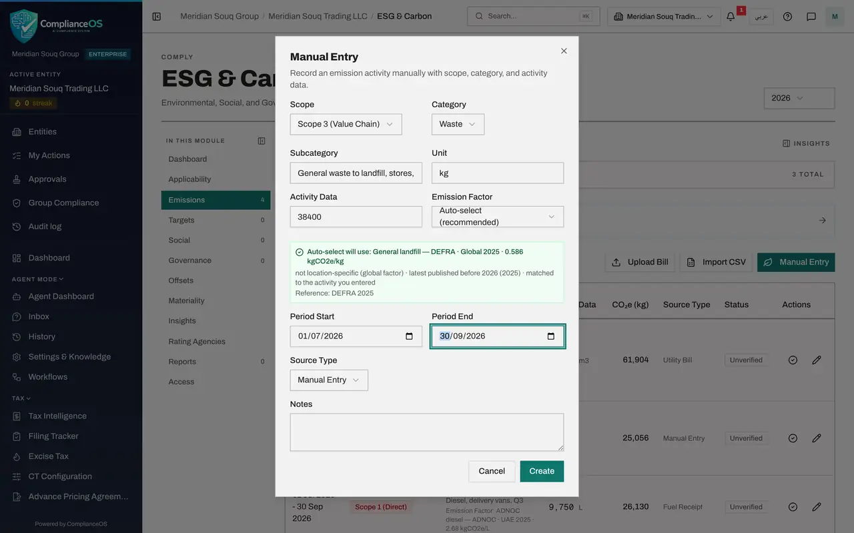Open Targets in module menu
Screen dimensions: 854x533
click(216, 220)
